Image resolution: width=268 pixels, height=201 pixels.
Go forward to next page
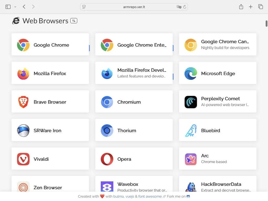[33, 7]
